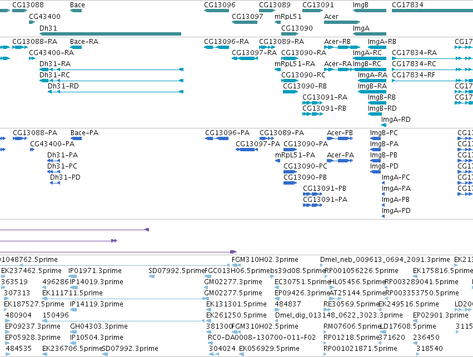This screenshot has height=357, width=473.
Task: Click EST EP09237.3prime
Action: (7, 332)
